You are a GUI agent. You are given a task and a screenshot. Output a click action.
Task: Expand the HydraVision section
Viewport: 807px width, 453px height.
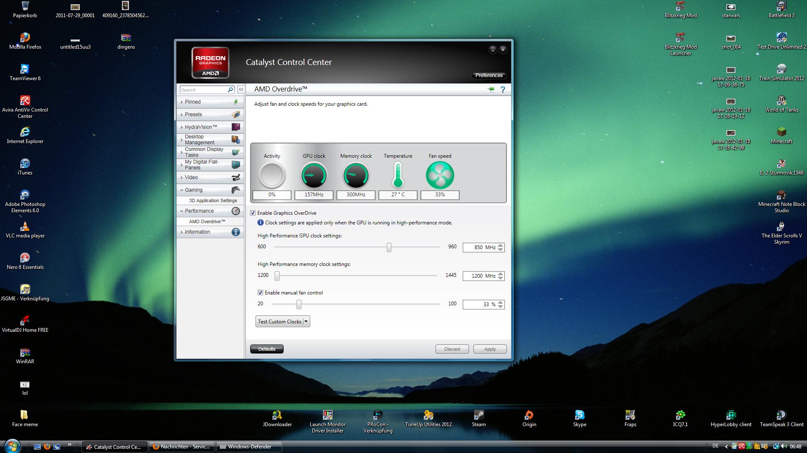click(201, 127)
